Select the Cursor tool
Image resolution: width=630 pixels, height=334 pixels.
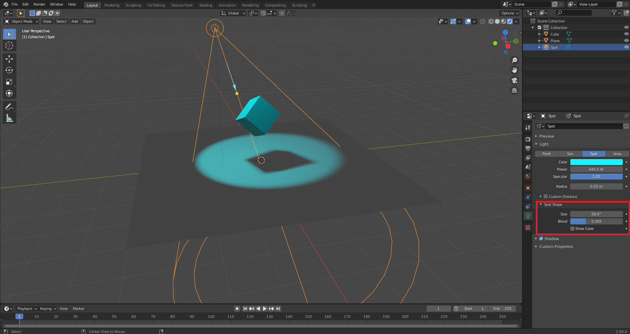coord(9,45)
